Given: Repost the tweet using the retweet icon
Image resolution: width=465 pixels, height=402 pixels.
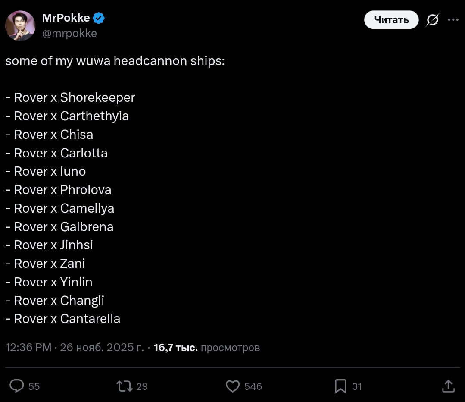Looking at the screenshot, I should coord(125,386).
